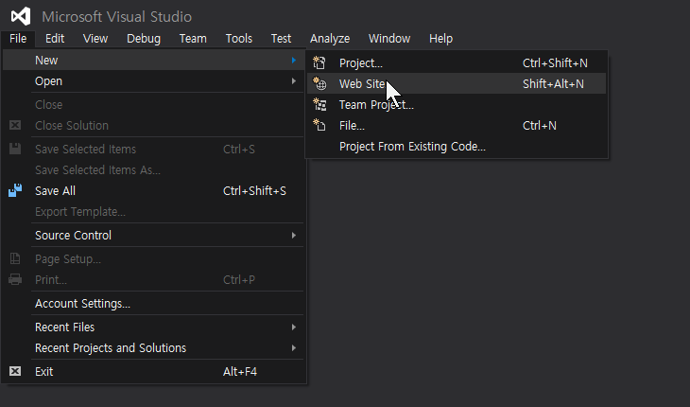The height and width of the screenshot is (407, 690).
Task: Select Save All menu entry
Action: click(x=153, y=190)
